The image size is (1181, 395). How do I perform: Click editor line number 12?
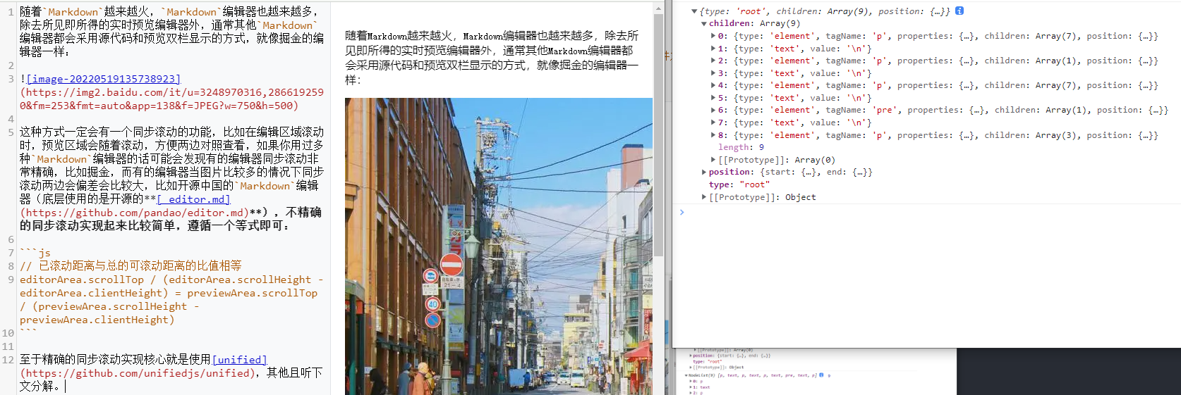[8, 360]
